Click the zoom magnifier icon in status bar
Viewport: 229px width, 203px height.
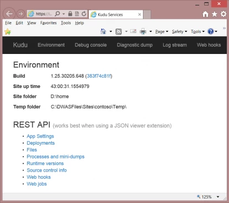pos(199,196)
